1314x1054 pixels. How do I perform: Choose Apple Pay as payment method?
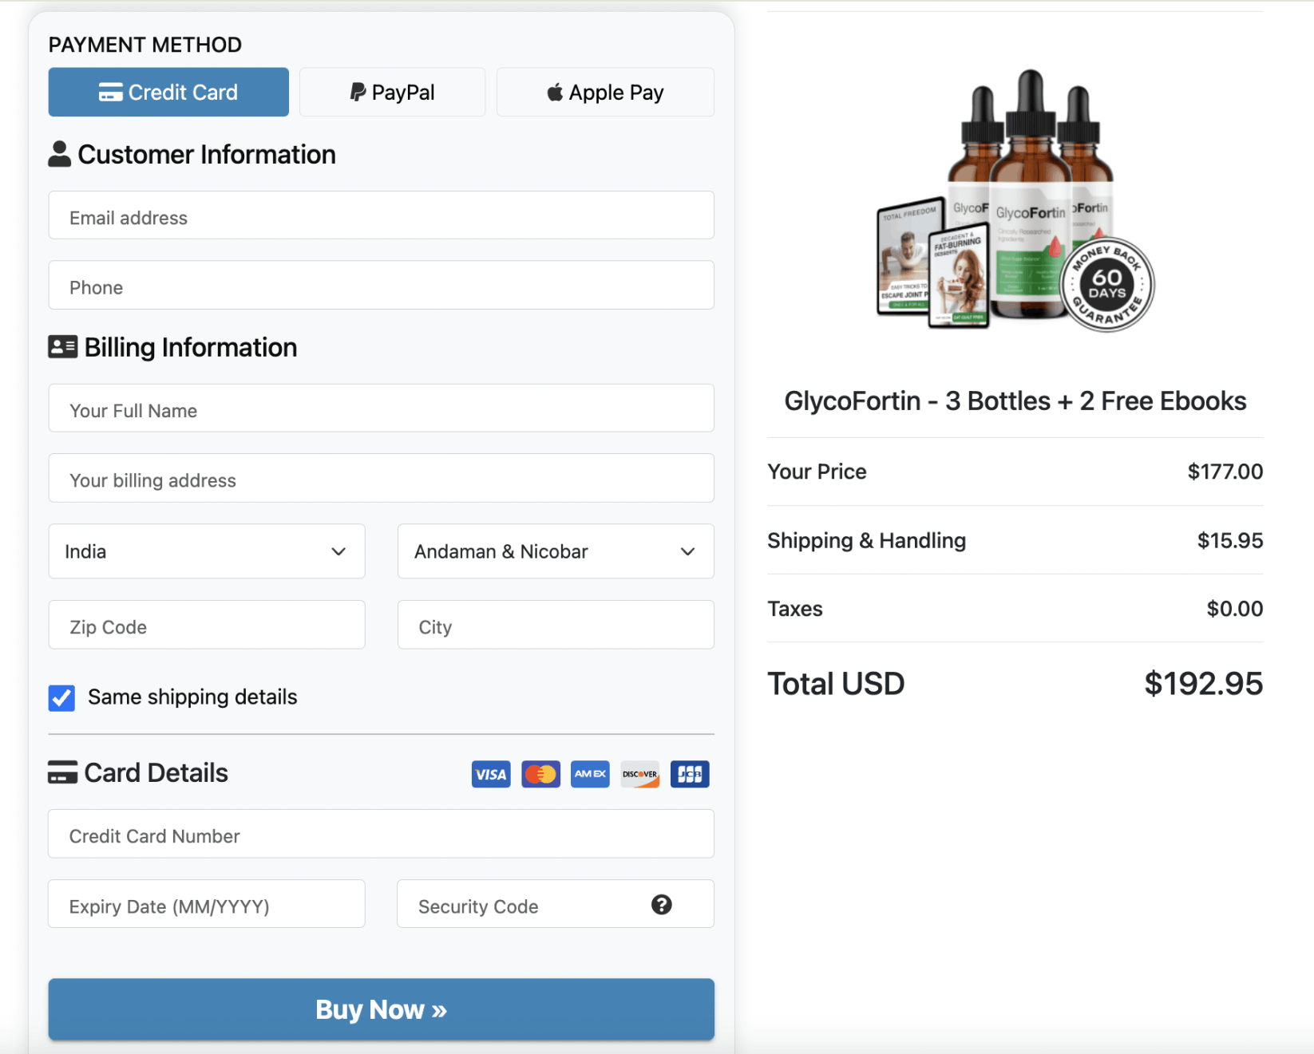coord(604,92)
